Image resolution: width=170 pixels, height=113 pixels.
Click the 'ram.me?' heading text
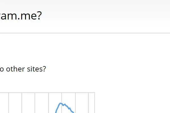tap(21, 16)
